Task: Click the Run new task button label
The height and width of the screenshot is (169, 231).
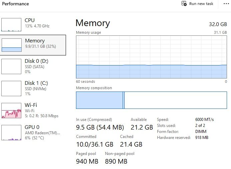Action: 201,4
